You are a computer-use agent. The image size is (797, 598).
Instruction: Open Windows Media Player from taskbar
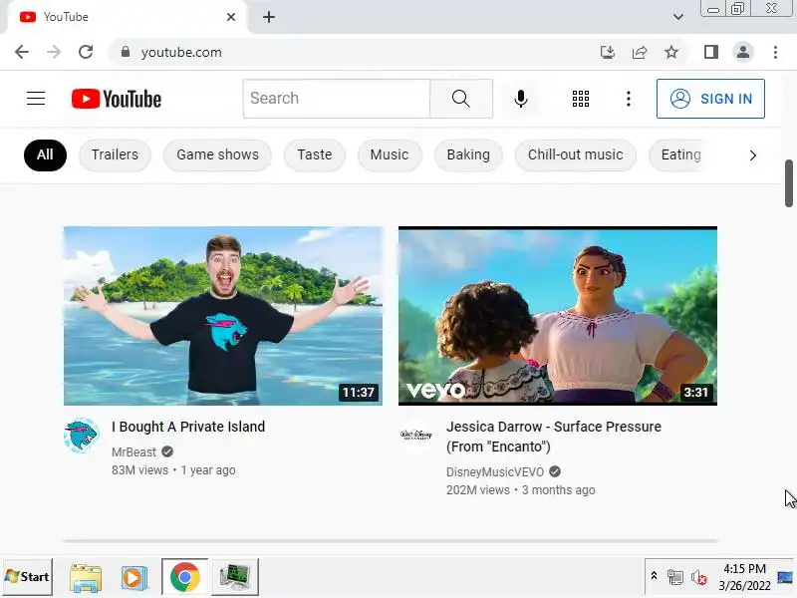(x=133, y=577)
